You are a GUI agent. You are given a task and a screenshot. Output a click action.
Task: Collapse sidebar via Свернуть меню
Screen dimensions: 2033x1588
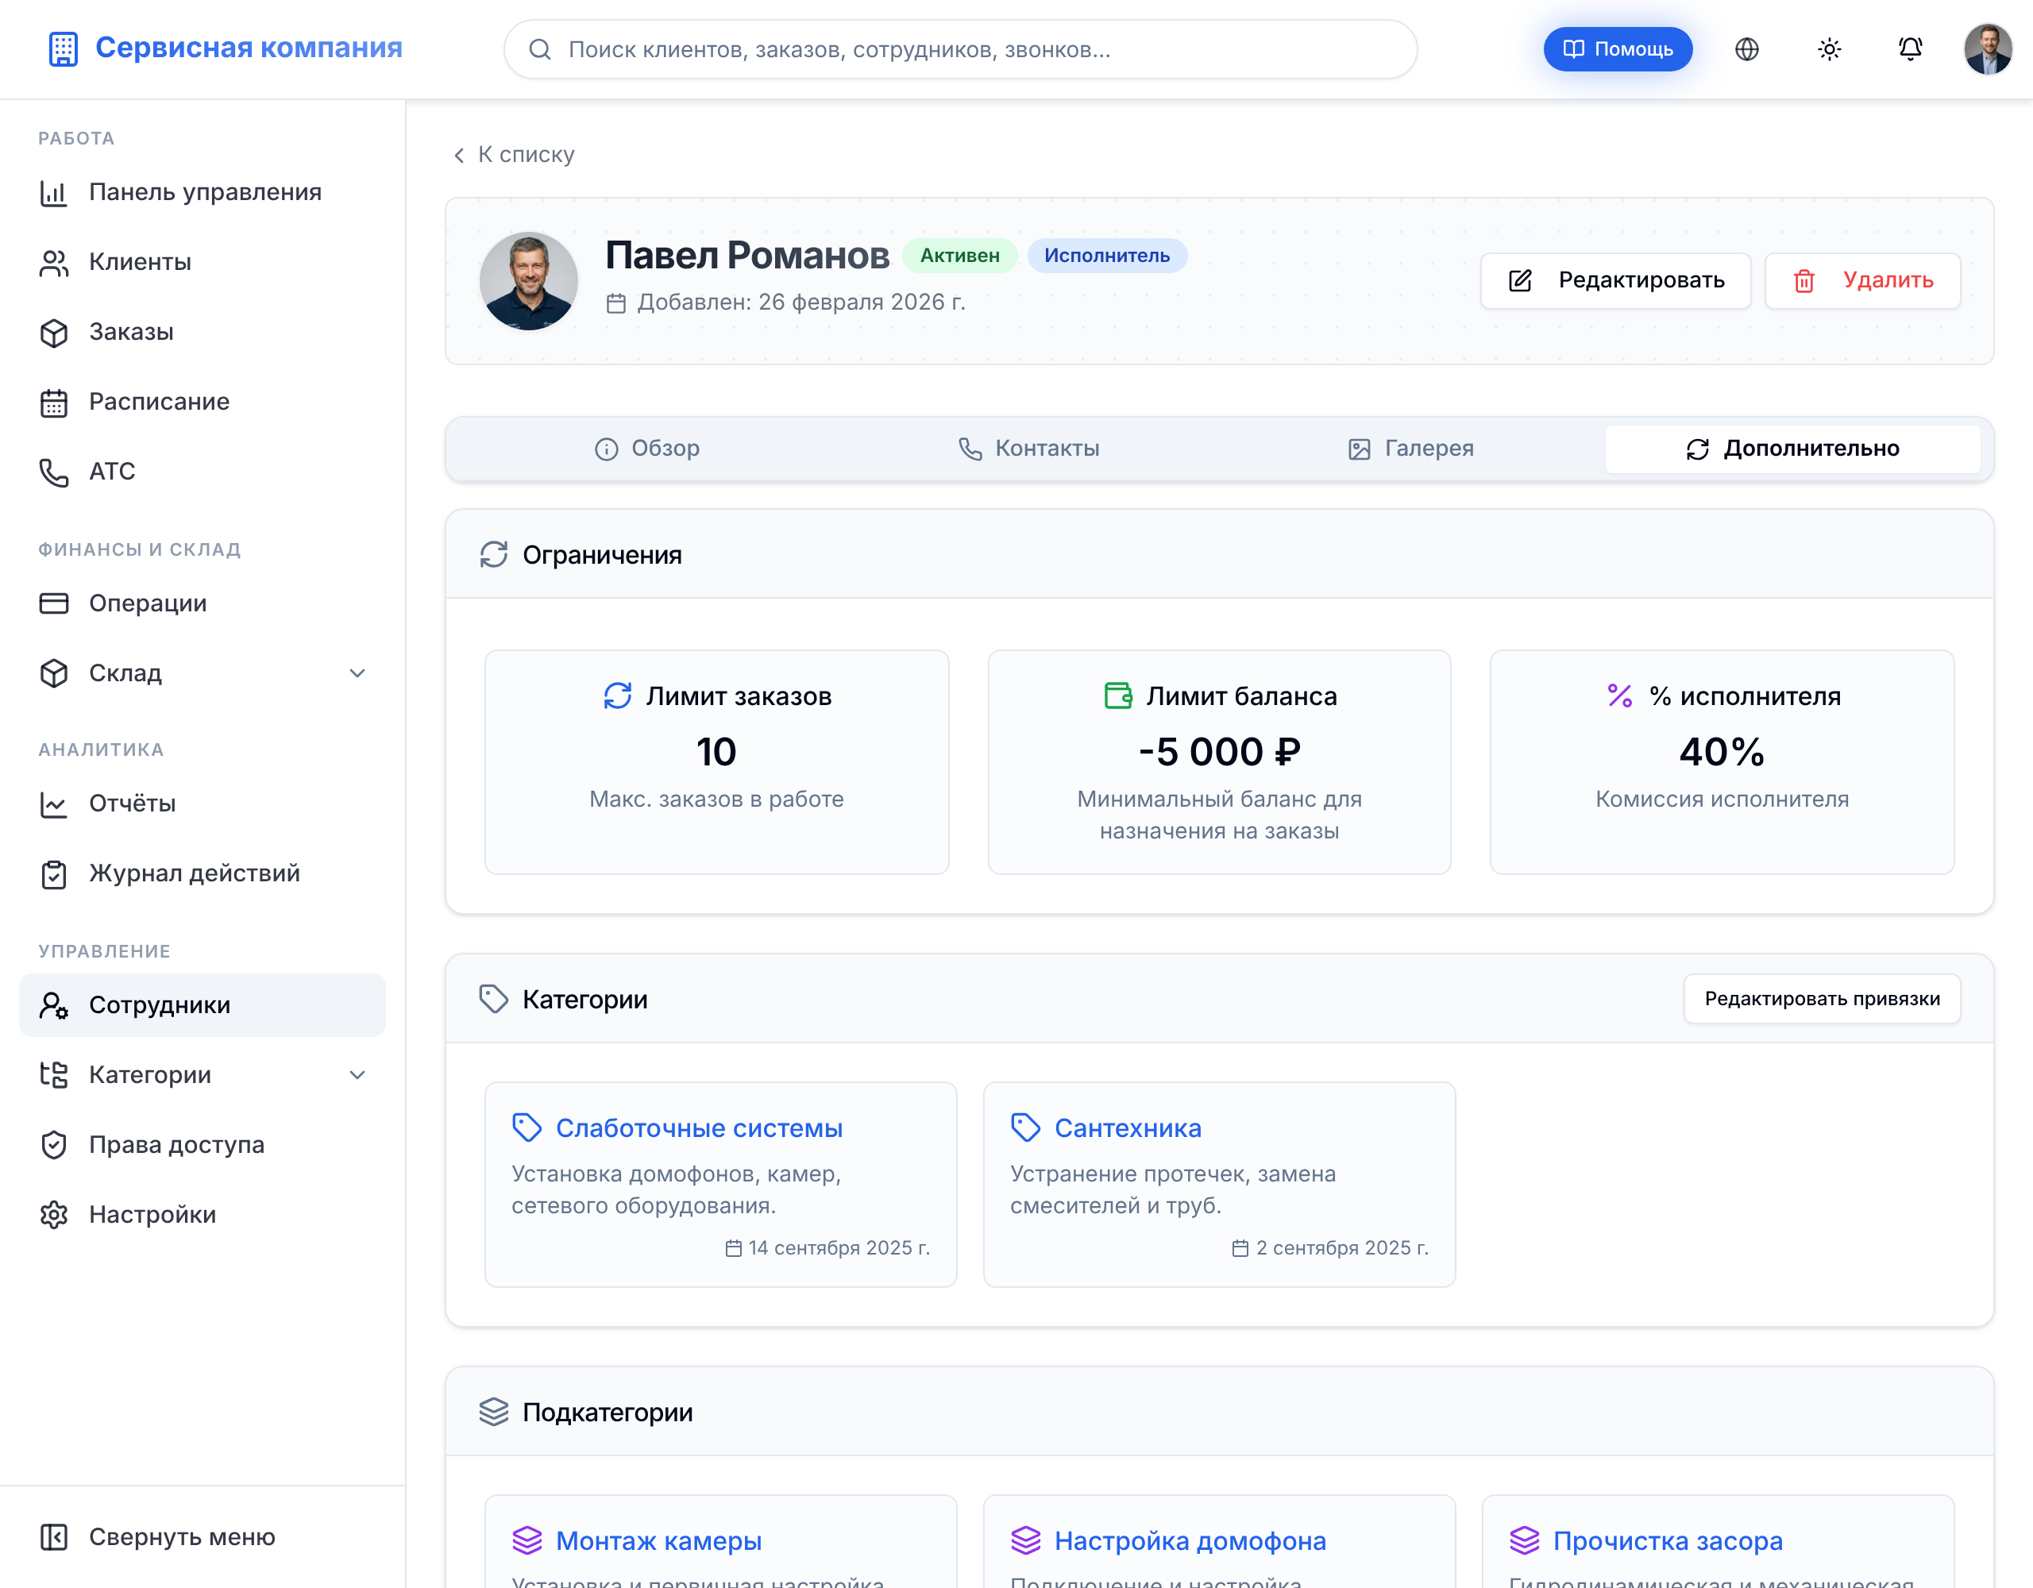pos(203,1537)
